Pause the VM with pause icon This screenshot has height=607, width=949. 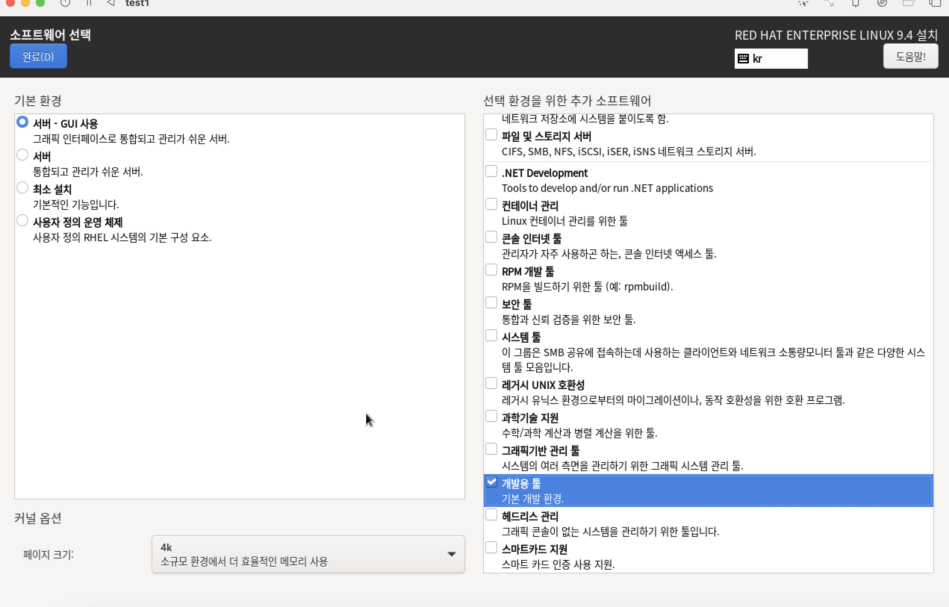click(x=89, y=3)
